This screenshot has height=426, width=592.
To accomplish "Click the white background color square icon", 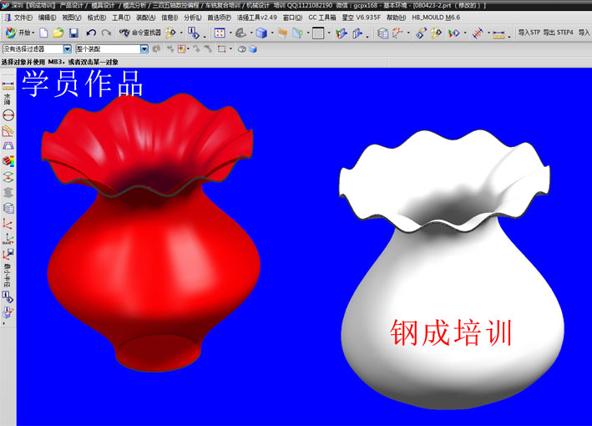I will coord(318,33).
